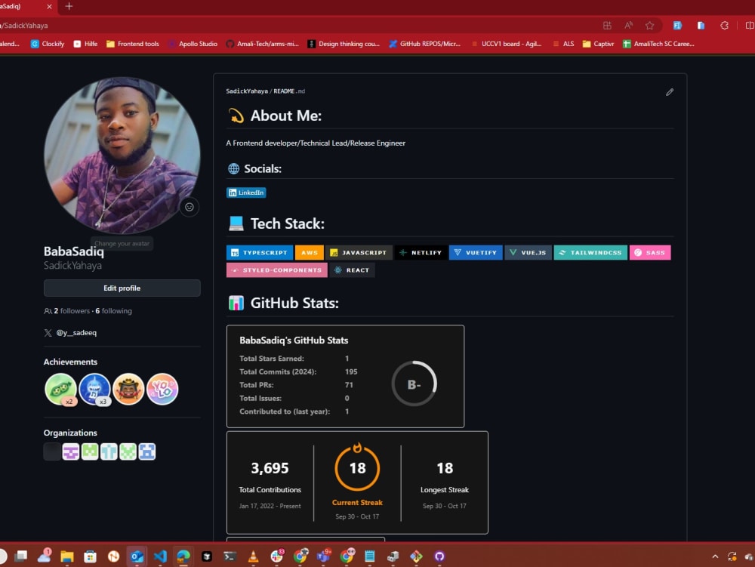Open the blue last organization avatar
Image resolution: width=755 pixels, height=567 pixels.
tap(147, 451)
